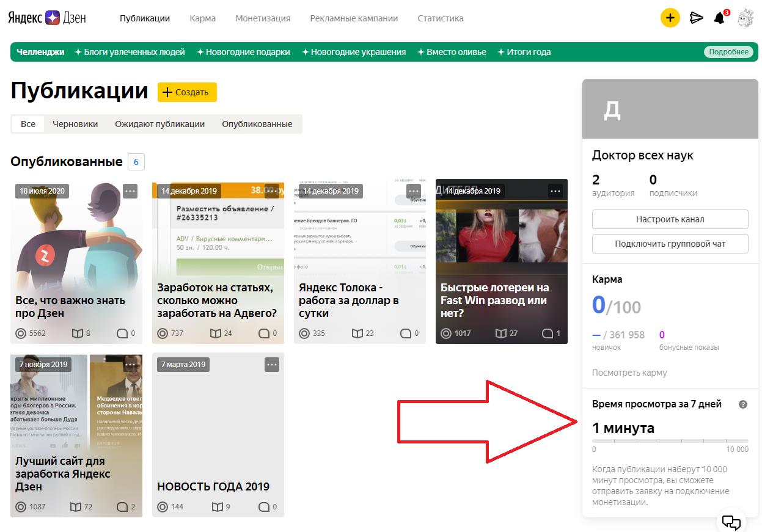Image resolution: width=762 pixels, height=532 pixels.
Task: Click views icon on 'Быстрые лотереи' card
Action: [x=446, y=333]
